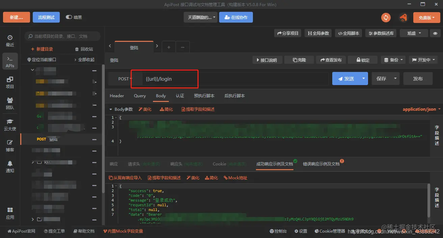
Task: Open the 应用 apps grid icon
Action: [x=10, y=213]
